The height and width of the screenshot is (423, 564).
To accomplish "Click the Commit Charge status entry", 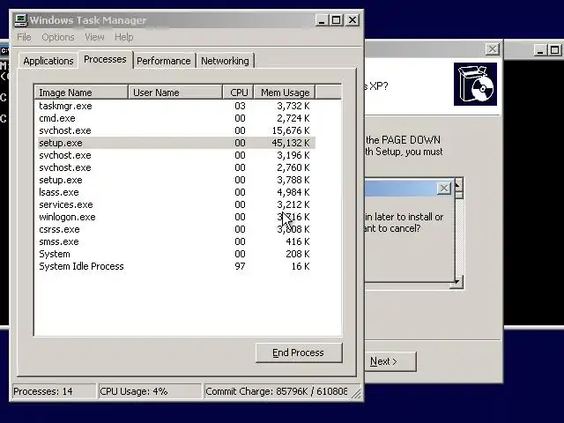I will point(276,391).
